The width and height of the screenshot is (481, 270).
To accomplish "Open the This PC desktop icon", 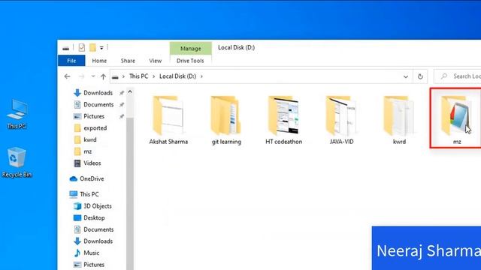I will [17, 114].
